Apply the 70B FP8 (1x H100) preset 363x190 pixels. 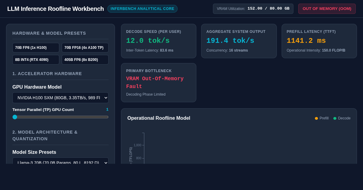click(36, 48)
